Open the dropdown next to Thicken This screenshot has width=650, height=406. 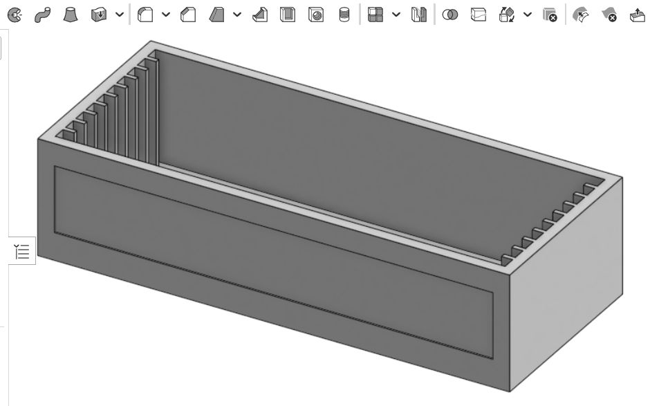(x=120, y=15)
